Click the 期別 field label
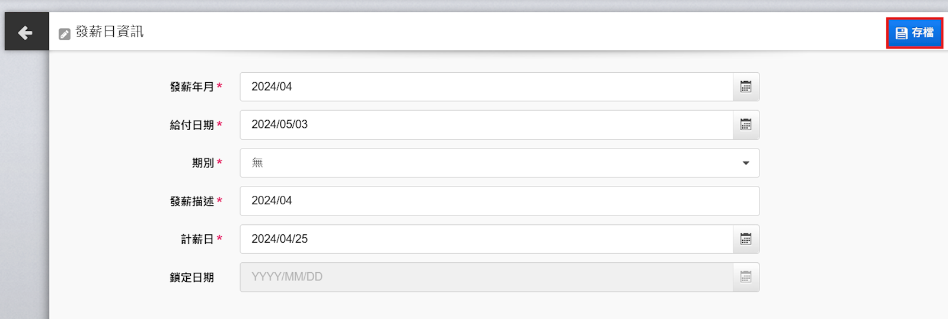This screenshot has height=319, width=948. (x=203, y=163)
